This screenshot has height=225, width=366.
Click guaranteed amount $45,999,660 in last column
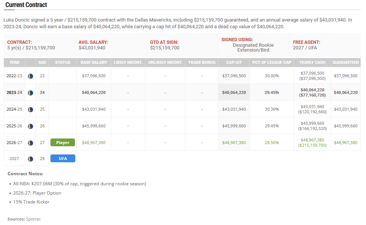346,126
